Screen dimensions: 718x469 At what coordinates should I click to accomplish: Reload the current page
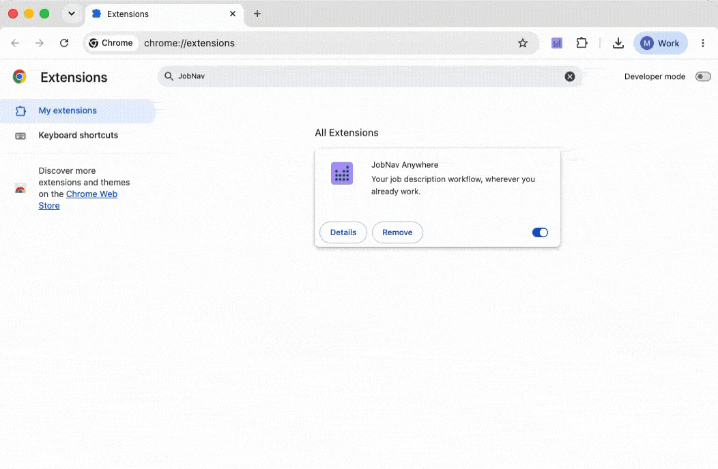click(x=64, y=43)
